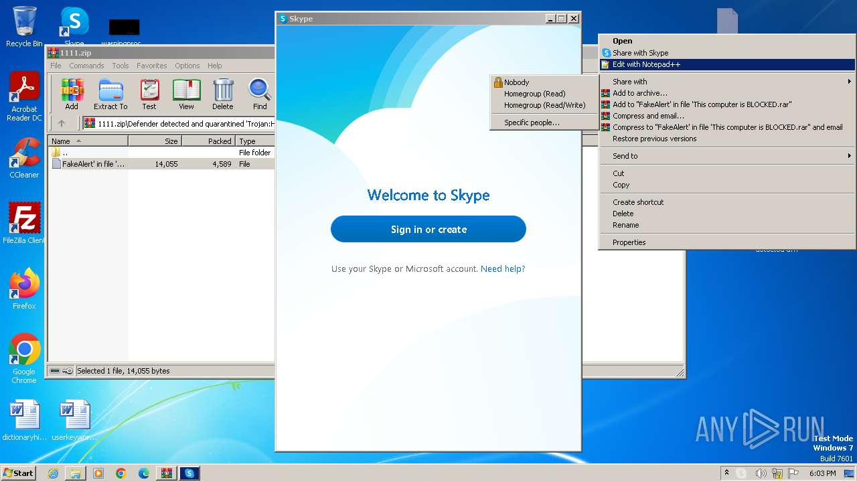
Task: Click the WinRAR archive path field
Action: click(178, 124)
